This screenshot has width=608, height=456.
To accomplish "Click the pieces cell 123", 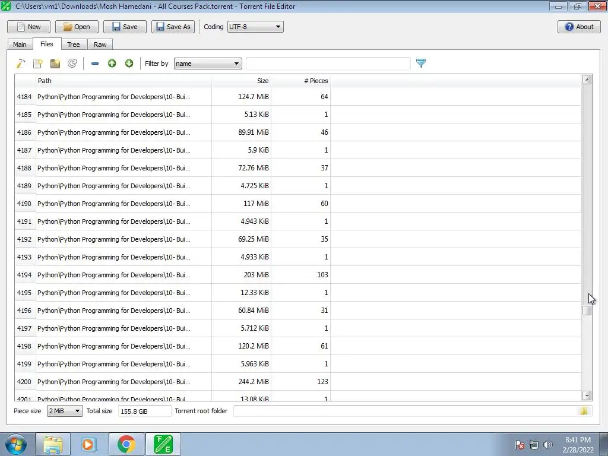I will click(300, 382).
